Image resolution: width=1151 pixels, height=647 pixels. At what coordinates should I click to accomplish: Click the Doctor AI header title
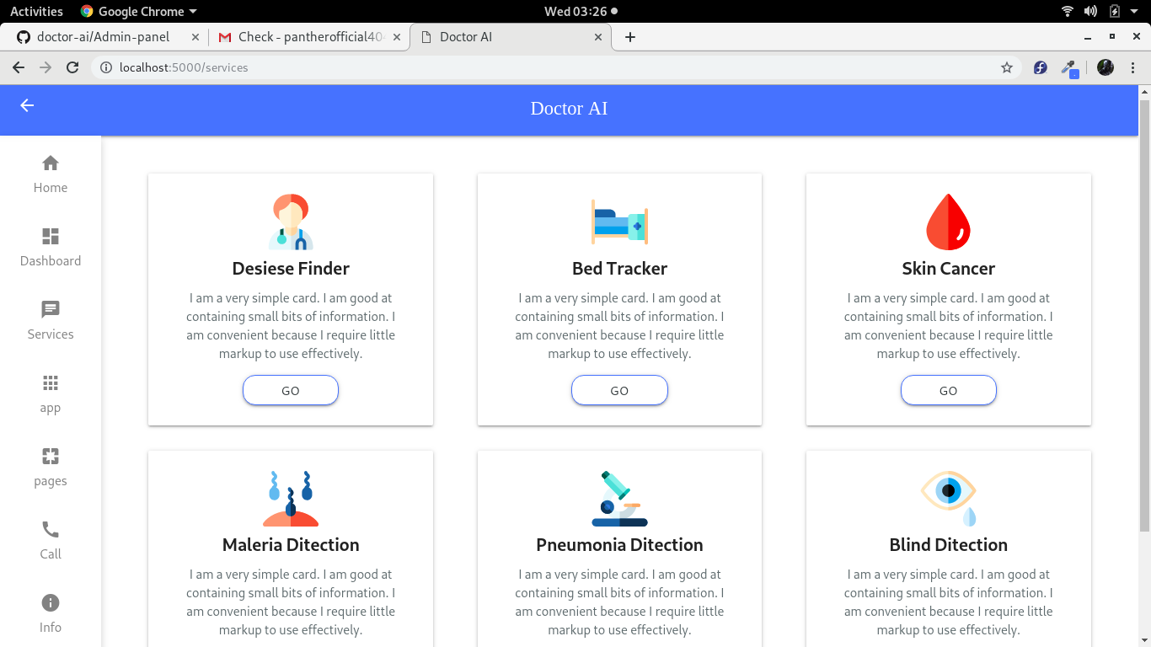[x=569, y=109]
